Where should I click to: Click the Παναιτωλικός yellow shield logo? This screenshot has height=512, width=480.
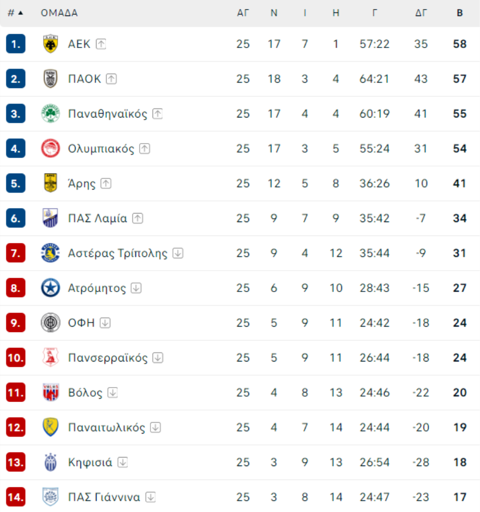pyautogui.click(x=51, y=428)
